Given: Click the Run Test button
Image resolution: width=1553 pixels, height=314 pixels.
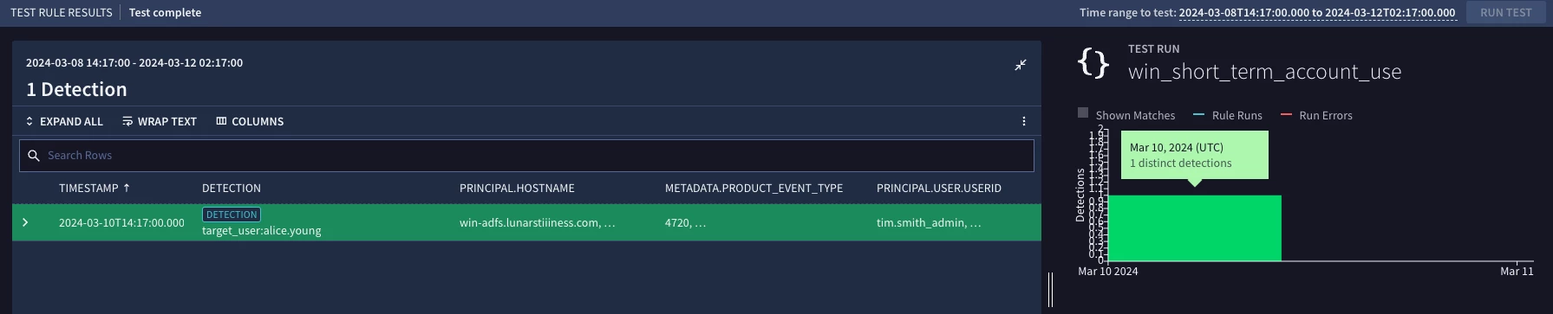Looking at the screenshot, I should [x=1505, y=13].
